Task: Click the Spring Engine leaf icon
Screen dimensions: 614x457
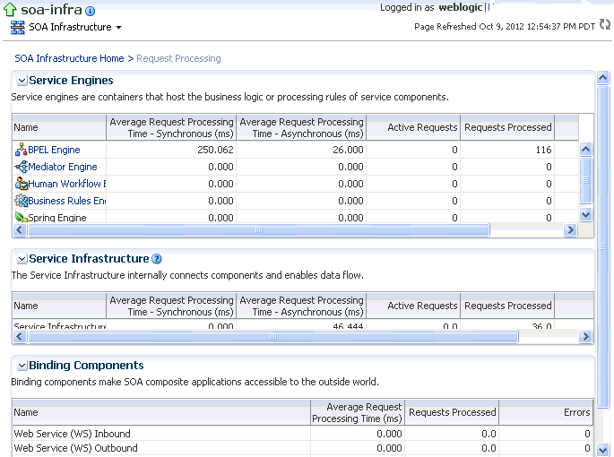Action: pos(21,217)
